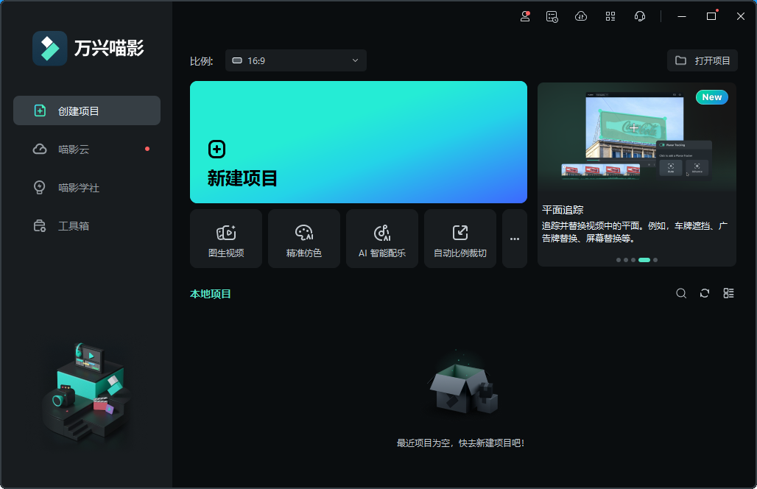Maximize the 万兴喵影 window
This screenshot has height=489, width=757.
click(x=711, y=16)
